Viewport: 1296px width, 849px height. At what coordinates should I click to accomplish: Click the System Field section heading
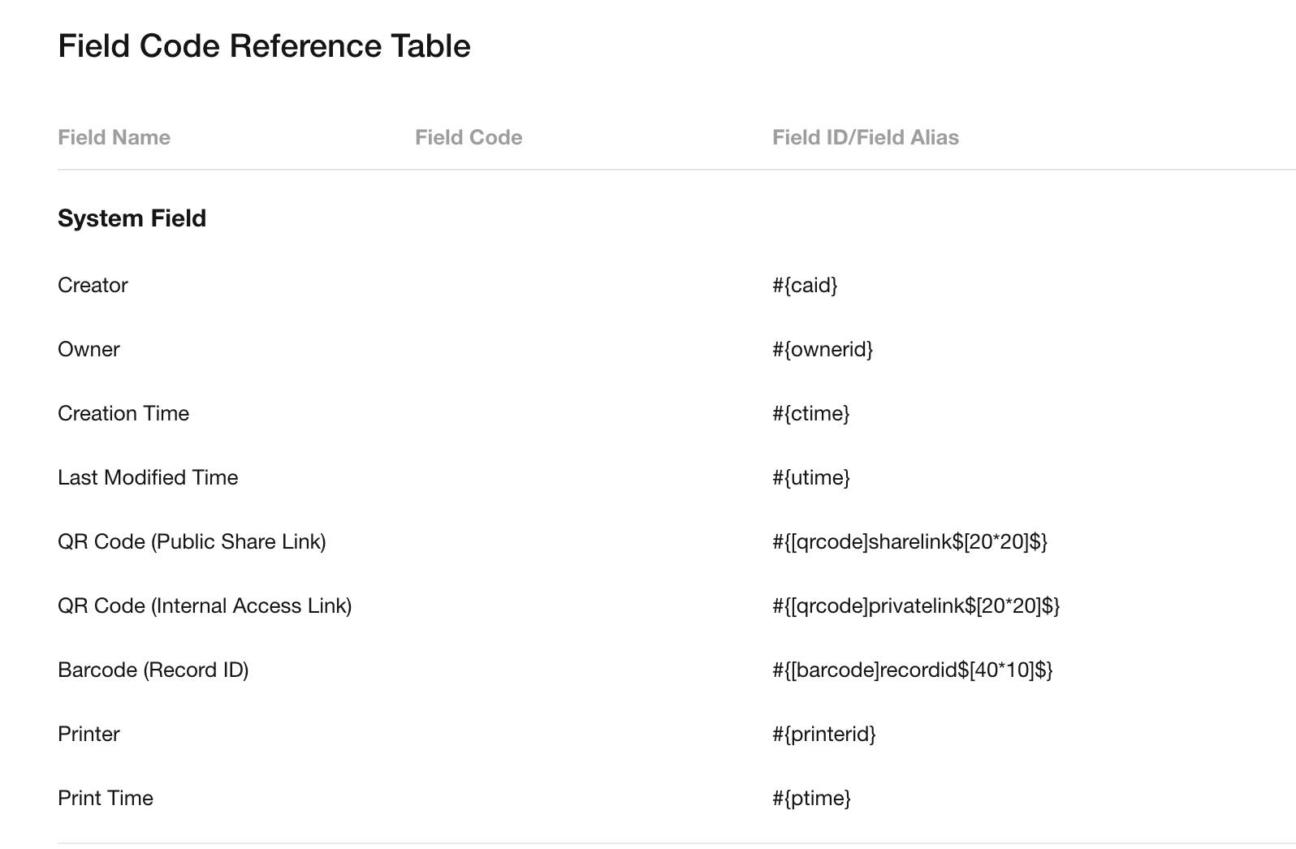point(132,218)
